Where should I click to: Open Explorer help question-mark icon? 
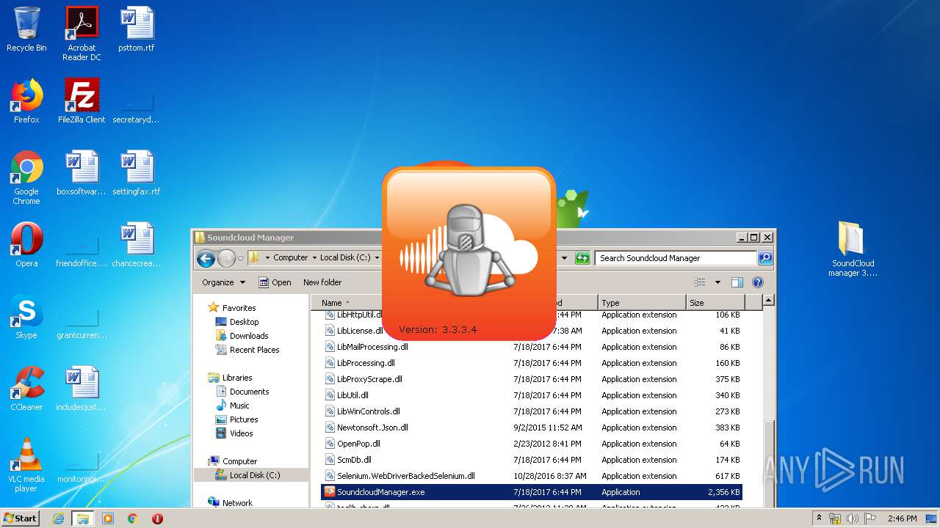click(x=758, y=282)
